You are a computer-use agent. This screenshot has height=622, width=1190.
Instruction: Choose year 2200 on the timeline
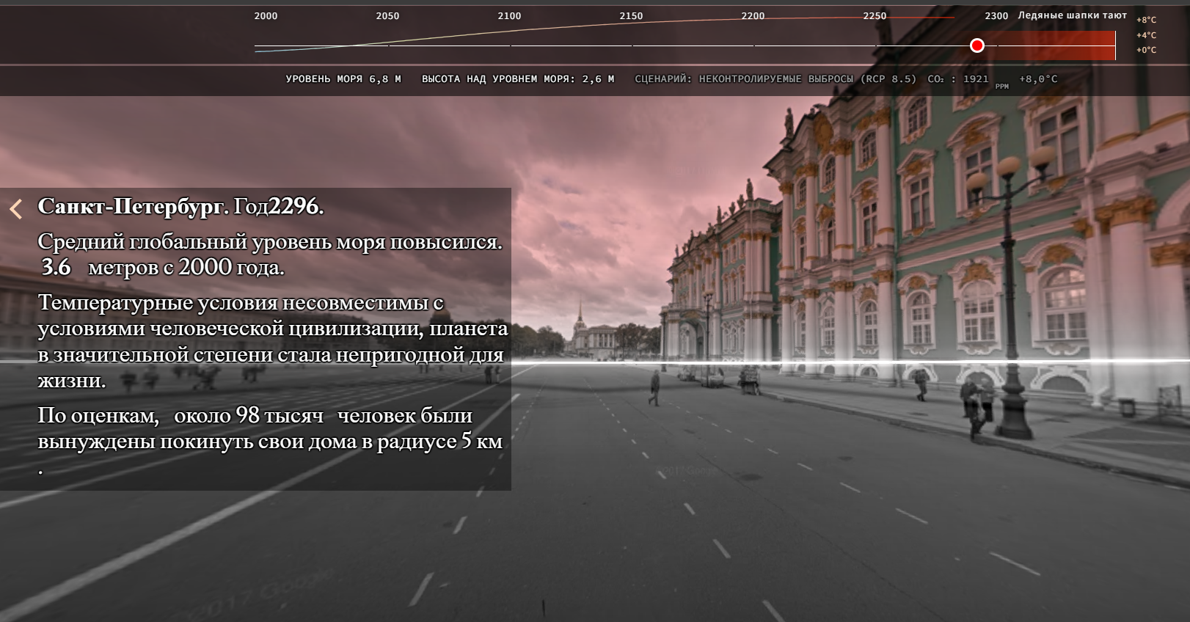(753, 16)
